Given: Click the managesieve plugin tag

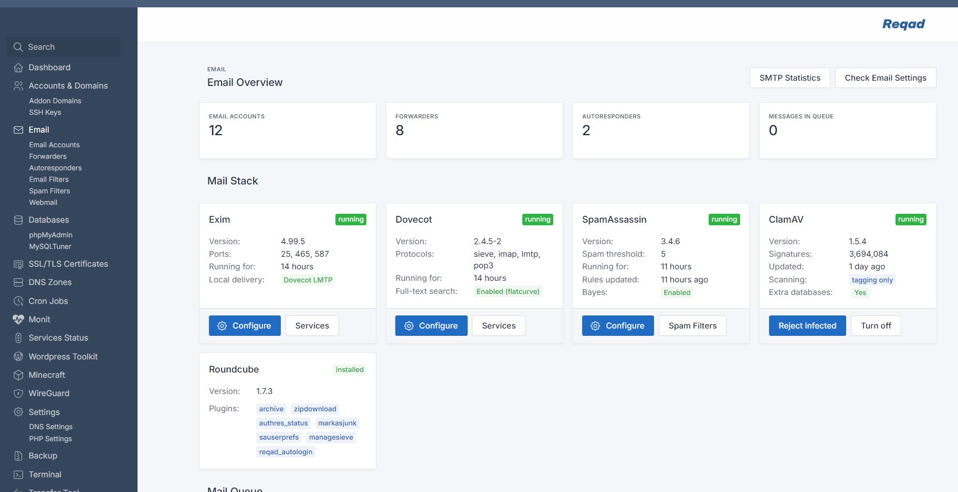Looking at the screenshot, I should (331, 438).
